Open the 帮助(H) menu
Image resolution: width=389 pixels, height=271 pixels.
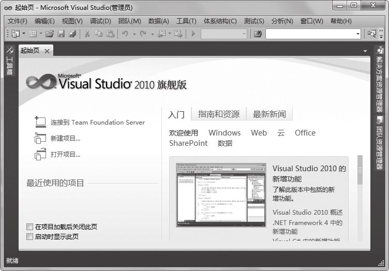point(341,21)
